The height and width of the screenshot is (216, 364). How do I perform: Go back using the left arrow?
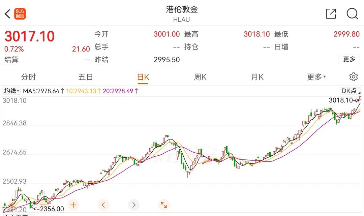tap(7, 14)
